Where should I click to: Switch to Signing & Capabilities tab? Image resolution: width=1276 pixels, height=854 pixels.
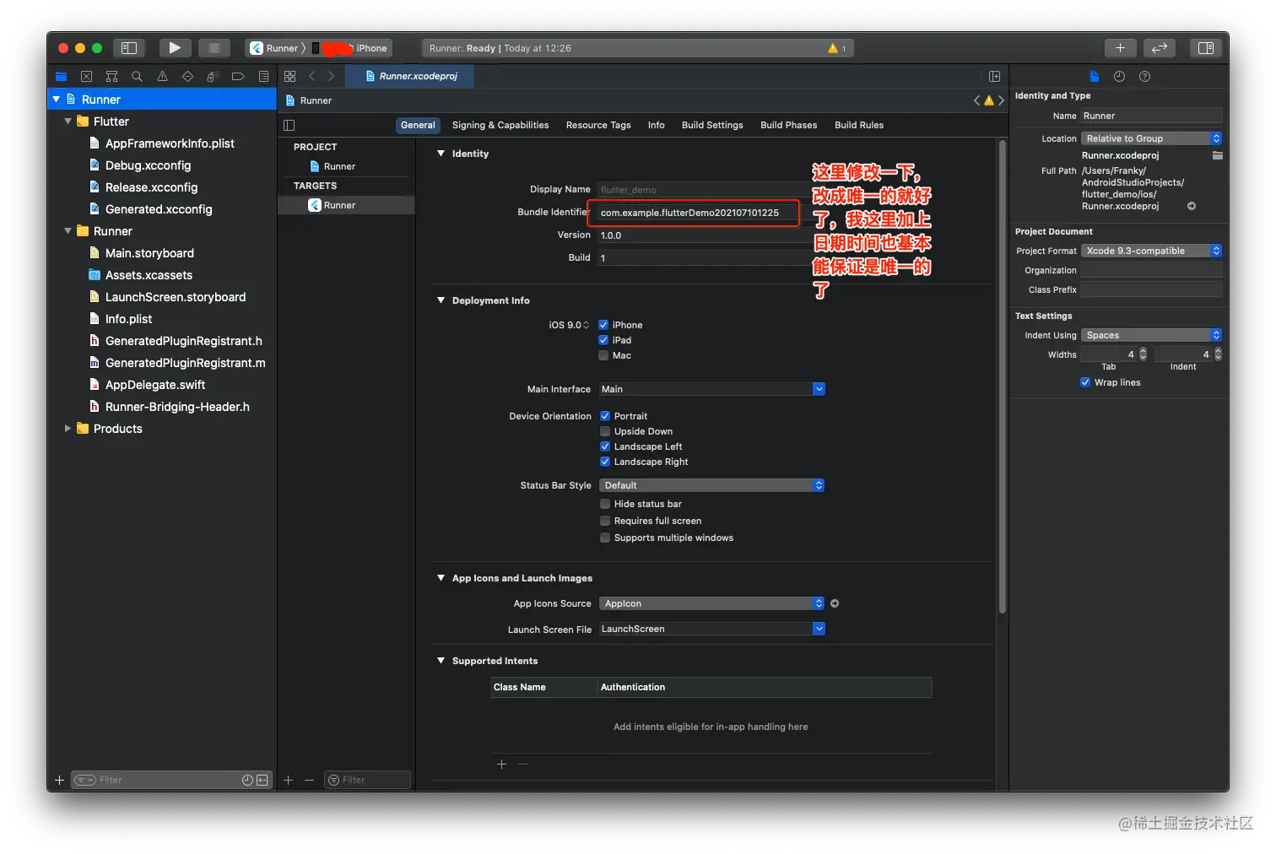coord(500,125)
